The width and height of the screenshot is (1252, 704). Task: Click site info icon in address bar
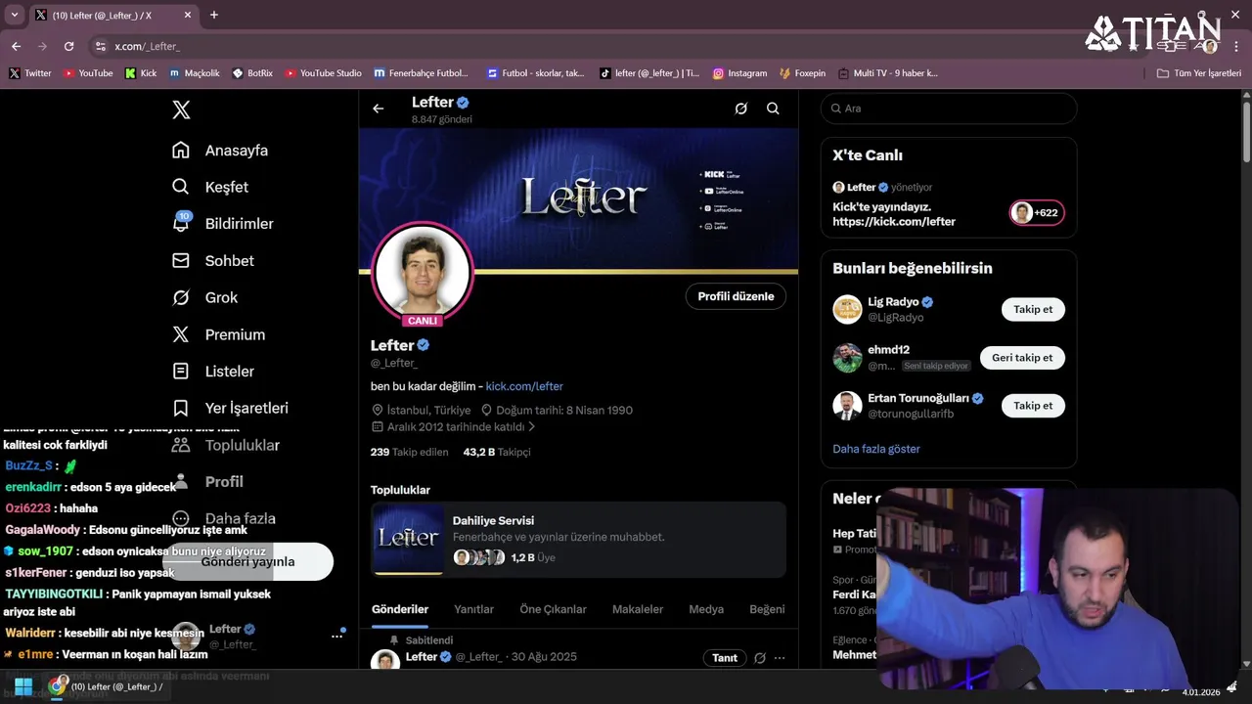[100, 46]
